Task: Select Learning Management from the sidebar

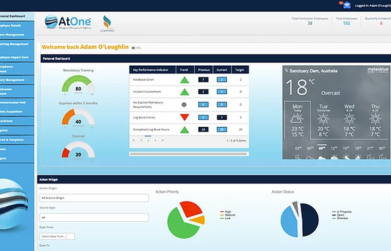Action: coord(16,44)
